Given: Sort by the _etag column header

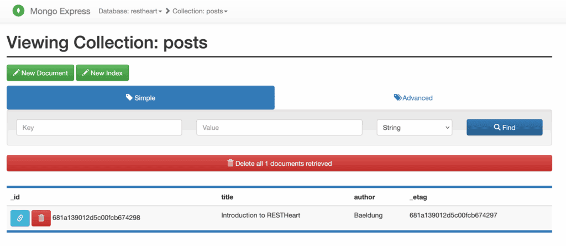Looking at the screenshot, I should coord(418,197).
